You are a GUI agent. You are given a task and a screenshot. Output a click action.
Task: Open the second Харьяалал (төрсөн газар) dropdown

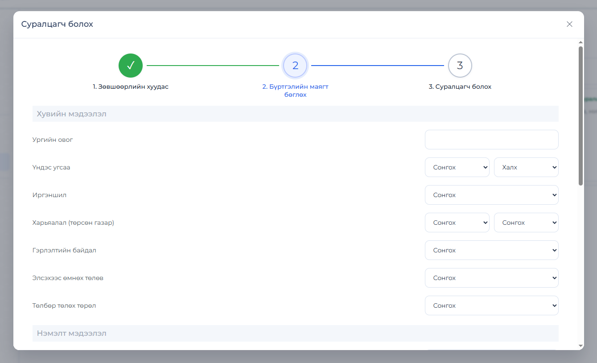click(x=526, y=223)
